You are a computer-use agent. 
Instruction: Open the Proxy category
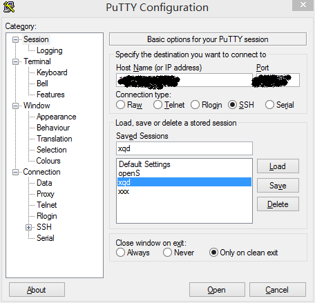tap(46, 194)
